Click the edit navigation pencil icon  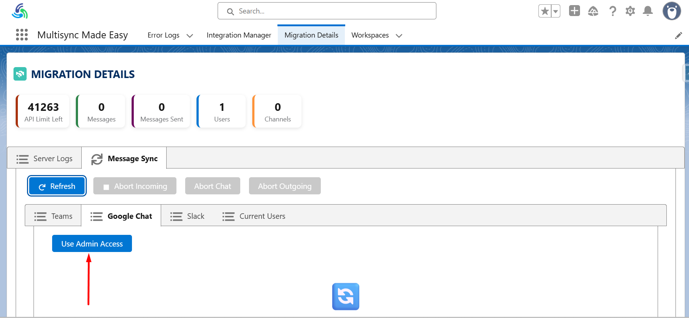click(x=678, y=35)
